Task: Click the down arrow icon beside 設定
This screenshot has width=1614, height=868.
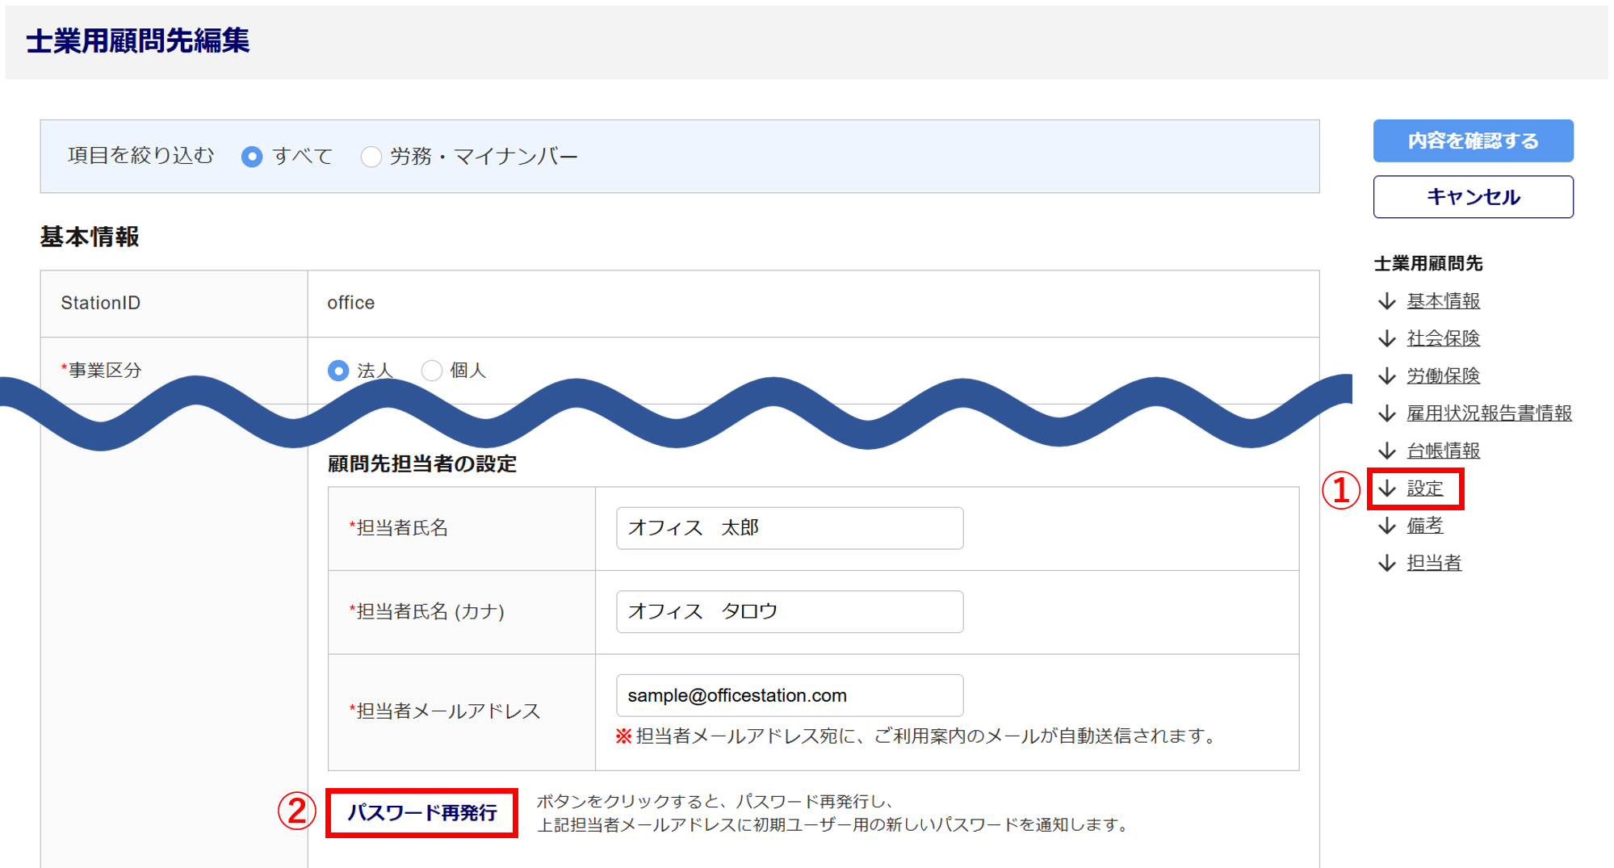Action: coord(1386,489)
